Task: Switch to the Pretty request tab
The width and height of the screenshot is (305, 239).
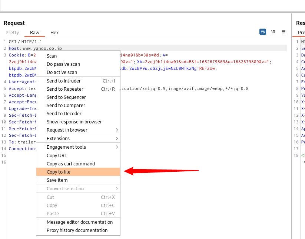Action: pos(12,33)
